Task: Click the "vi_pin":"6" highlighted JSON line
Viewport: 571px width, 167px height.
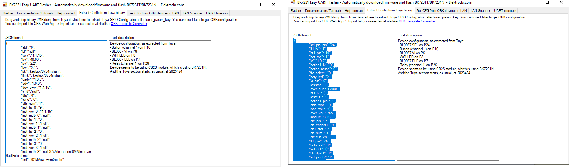Action: tap(319, 81)
